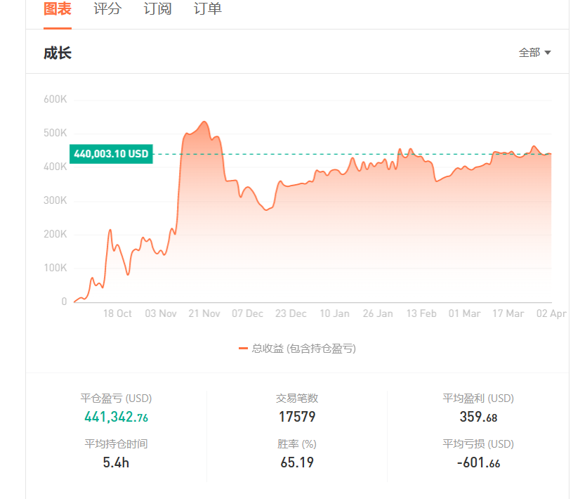Click the chart peak near 21 Nov
The width and height of the screenshot is (573, 499).
[x=204, y=122]
